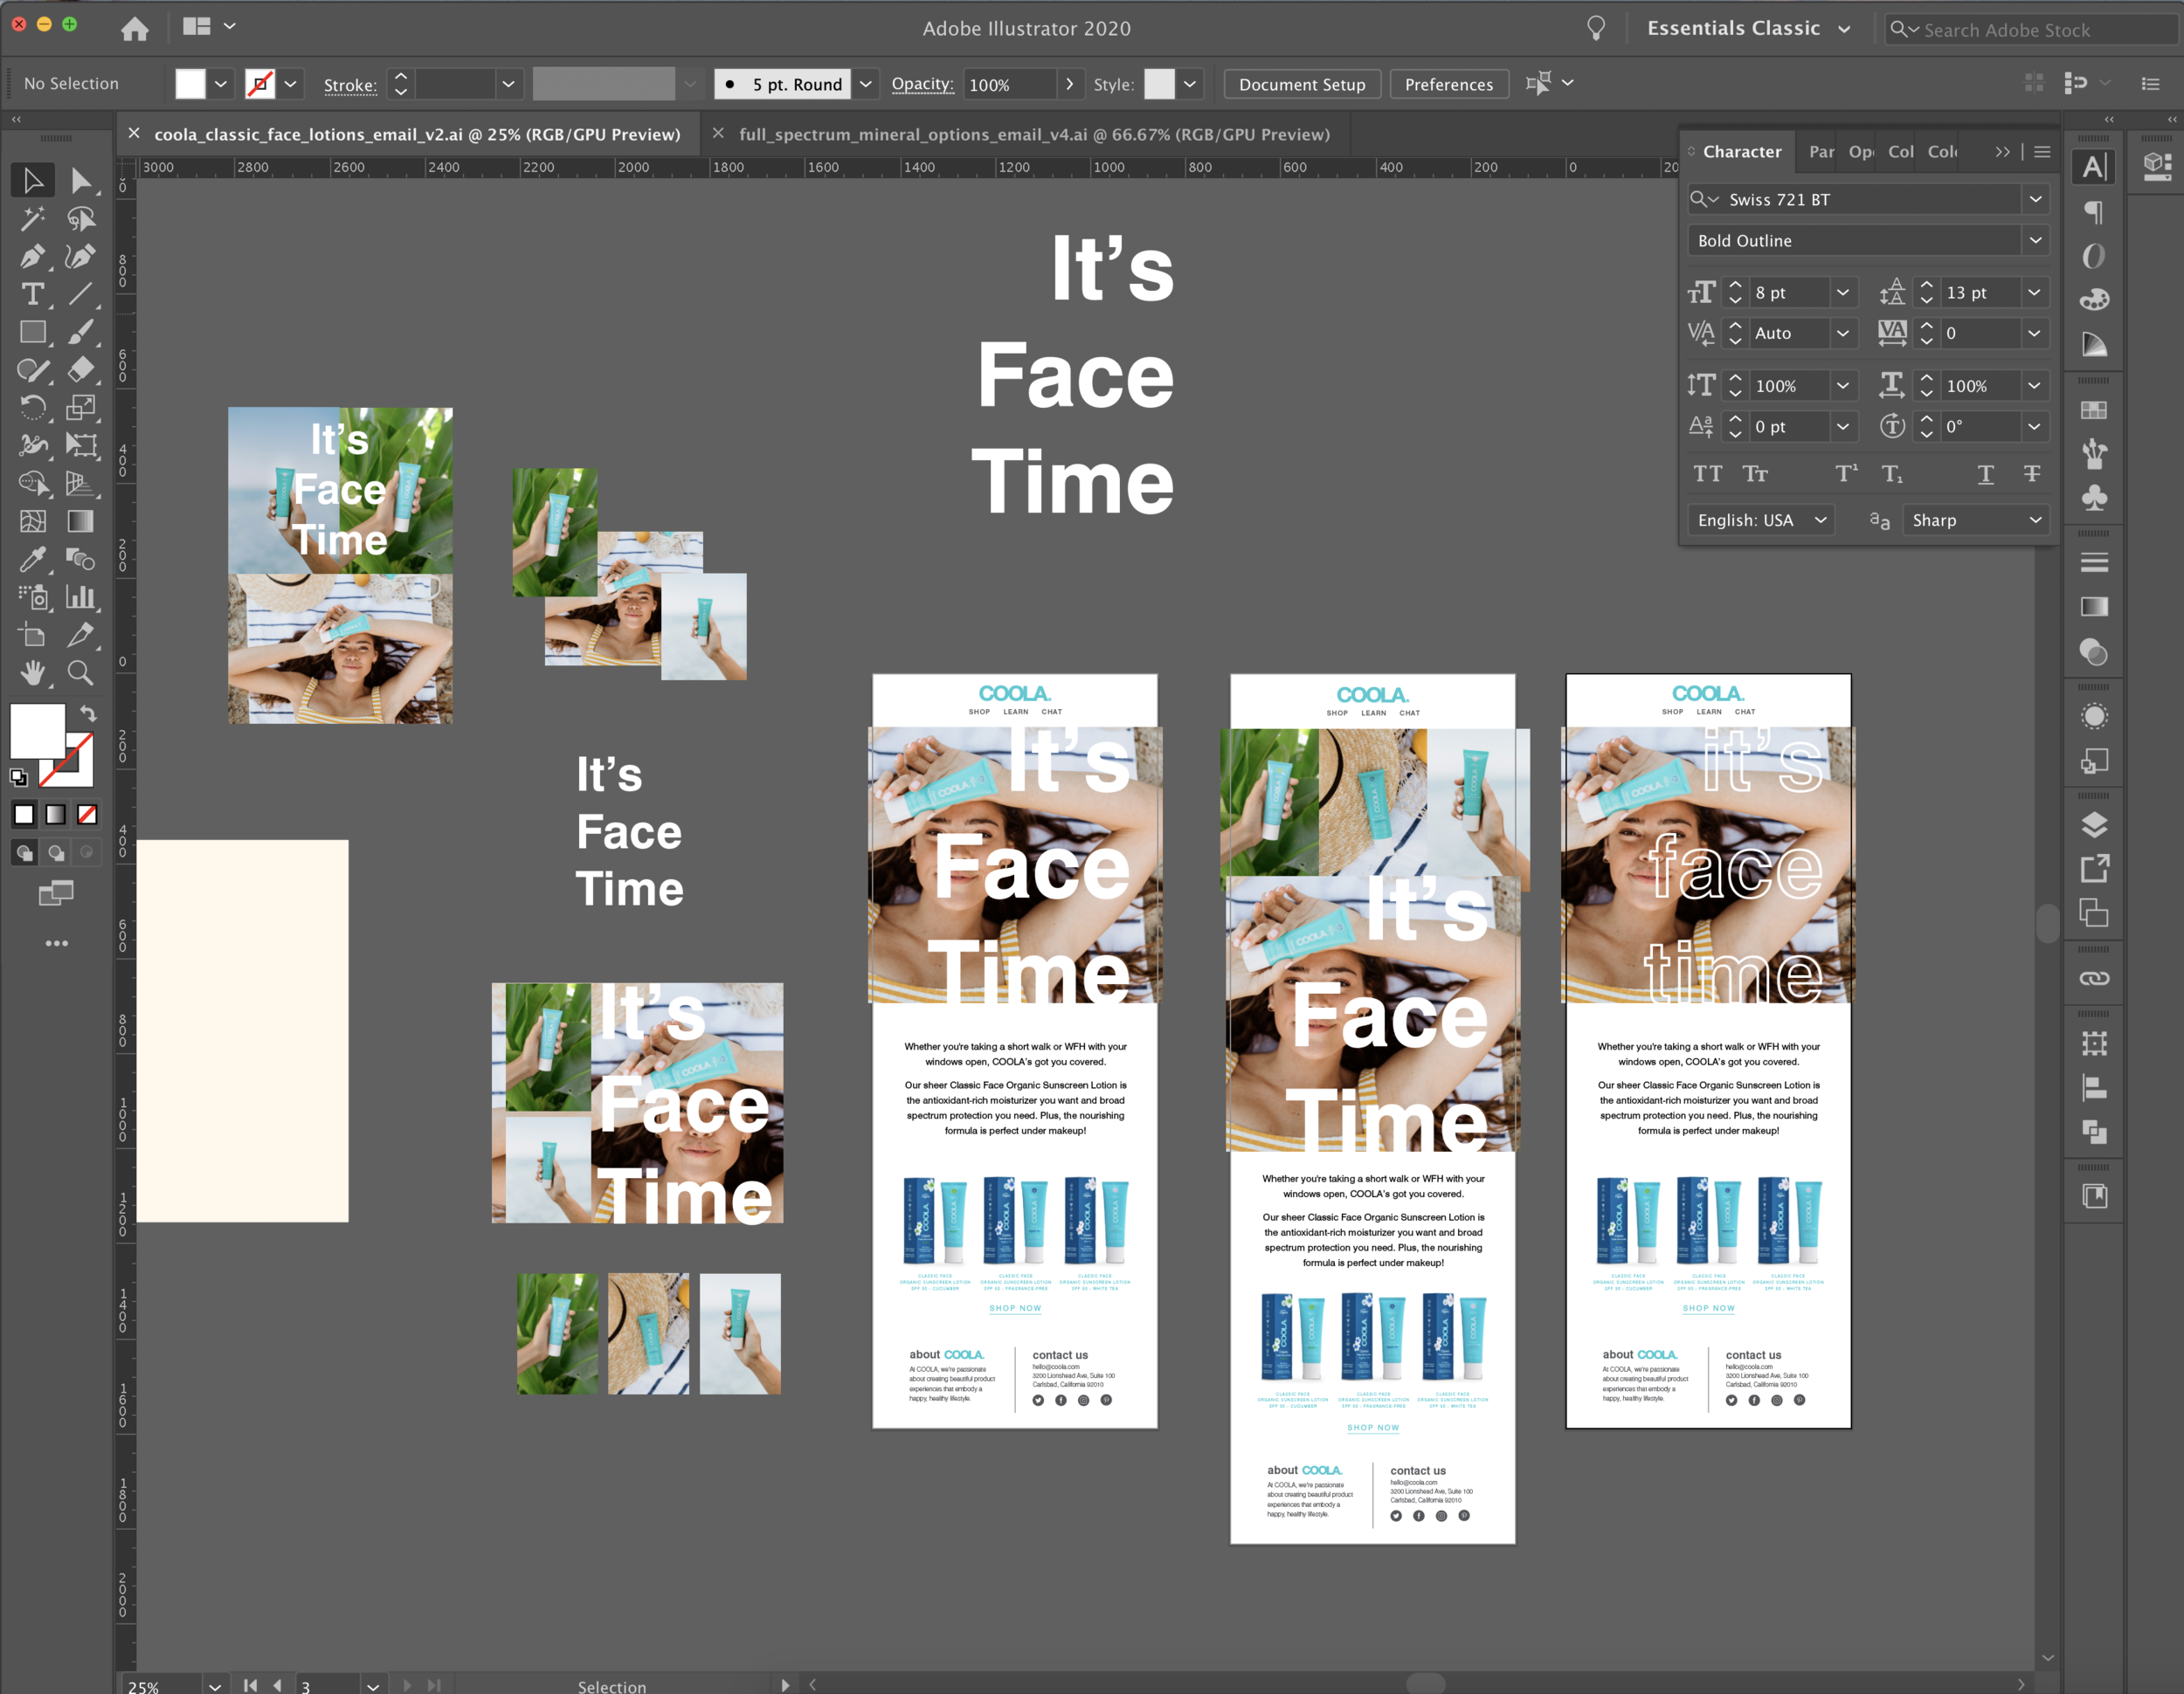Image resolution: width=2184 pixels, height=1694 pixels.
Task: Open the Character panel options menu
Action: pyautogui.click(x=2042, y=152)
